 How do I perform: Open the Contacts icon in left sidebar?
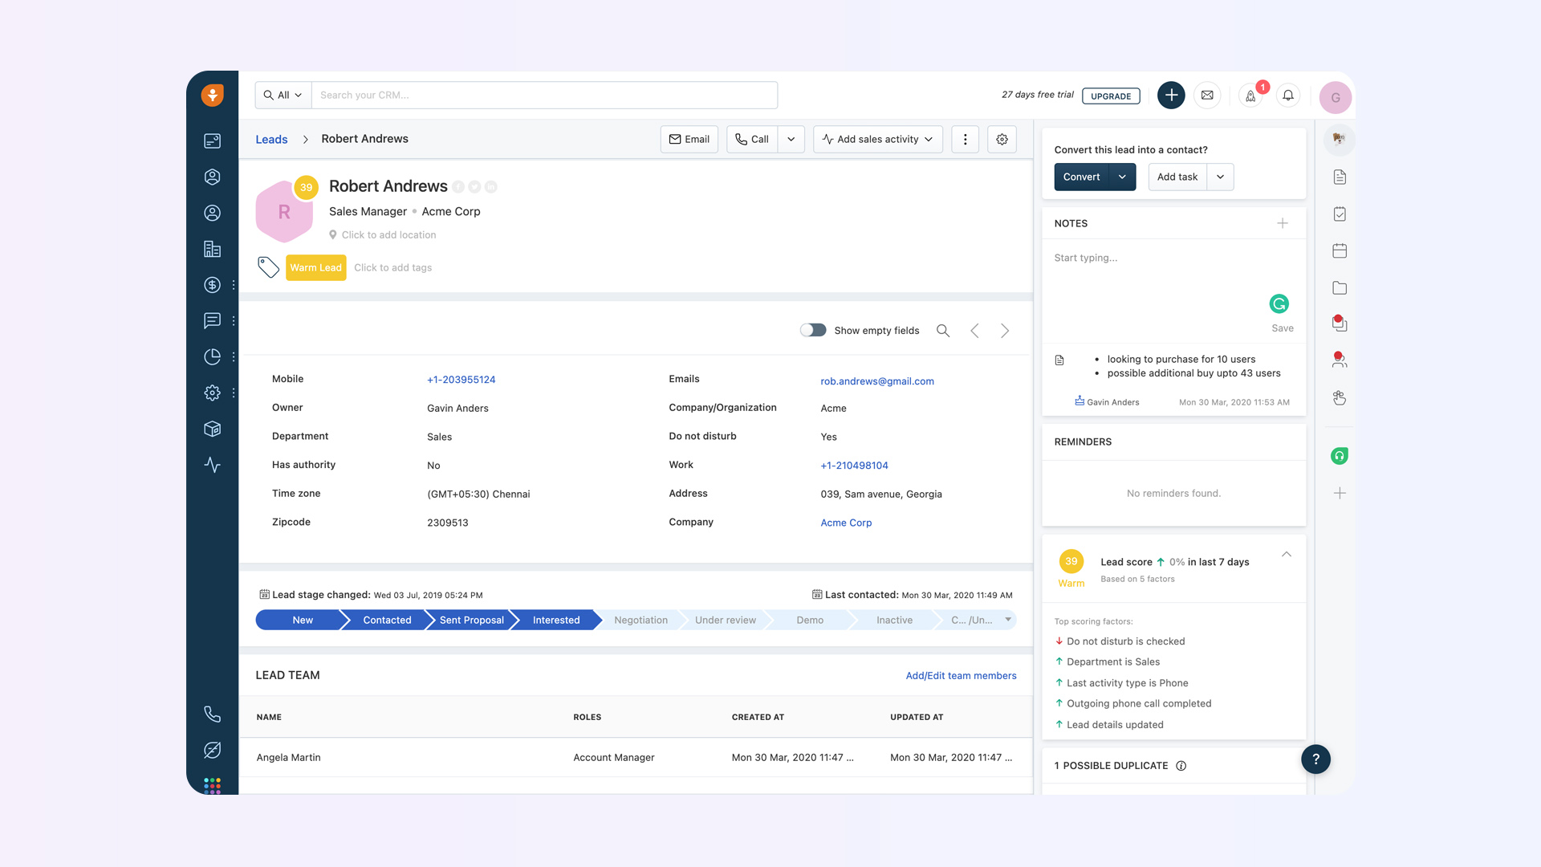tap(212, 213)
